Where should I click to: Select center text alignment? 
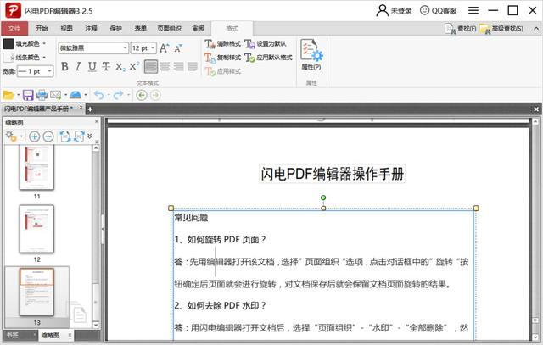(x=165, y=66)
